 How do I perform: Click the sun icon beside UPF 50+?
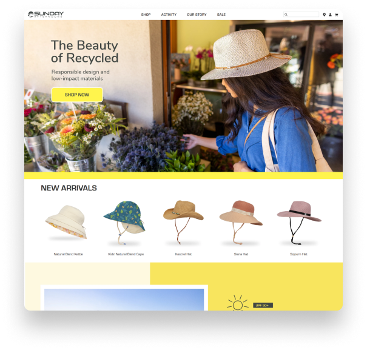[238, 303]
